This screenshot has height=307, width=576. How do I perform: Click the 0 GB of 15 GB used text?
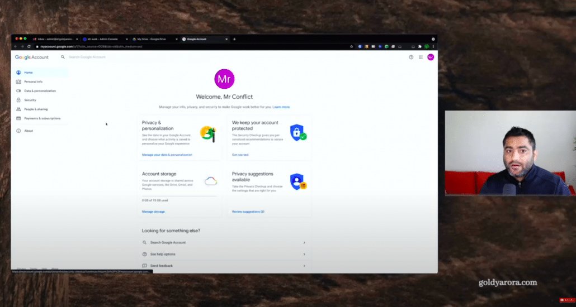pyautogui.click(x=155, y=200)
